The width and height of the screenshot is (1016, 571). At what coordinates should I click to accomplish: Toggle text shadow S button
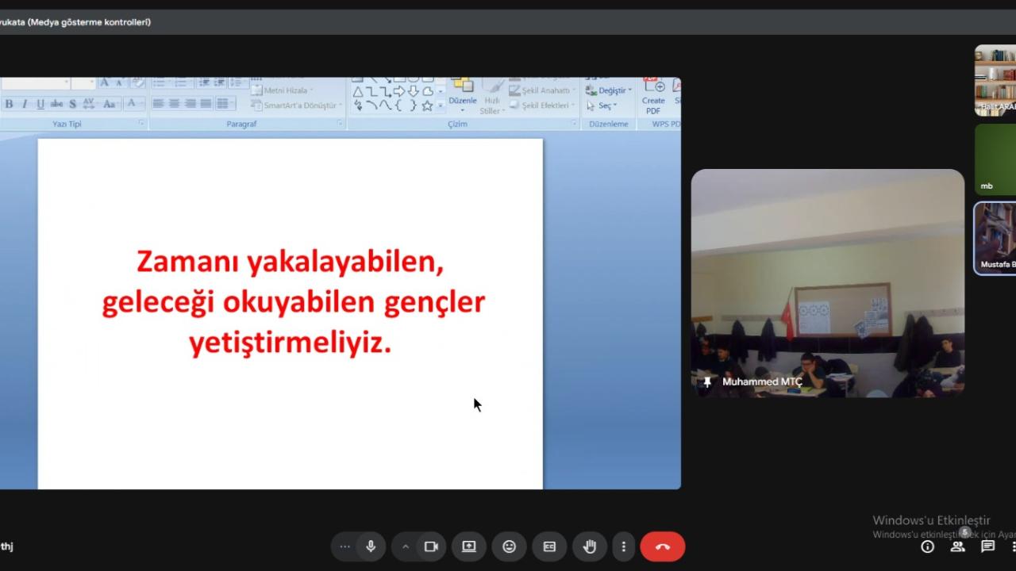pyautogui.click(x=72, y=104)
